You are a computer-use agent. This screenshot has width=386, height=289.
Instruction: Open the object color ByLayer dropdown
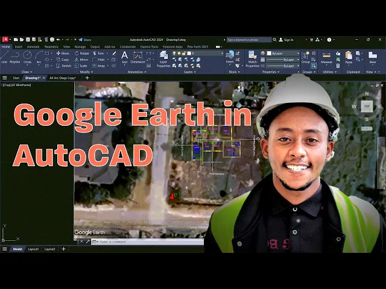tap(283, 54)
